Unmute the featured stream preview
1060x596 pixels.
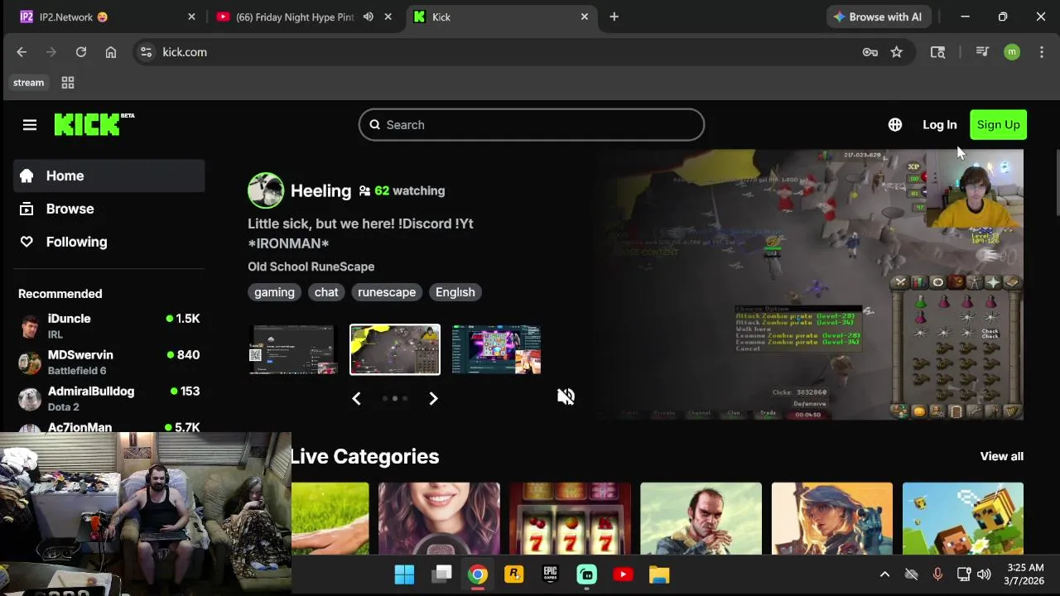pyautogui.click(x=566, y=397)
